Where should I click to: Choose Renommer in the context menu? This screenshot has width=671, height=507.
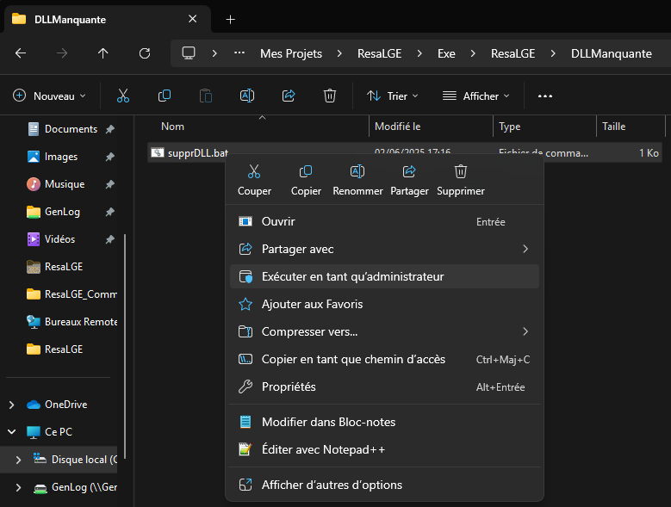point(357,180)
